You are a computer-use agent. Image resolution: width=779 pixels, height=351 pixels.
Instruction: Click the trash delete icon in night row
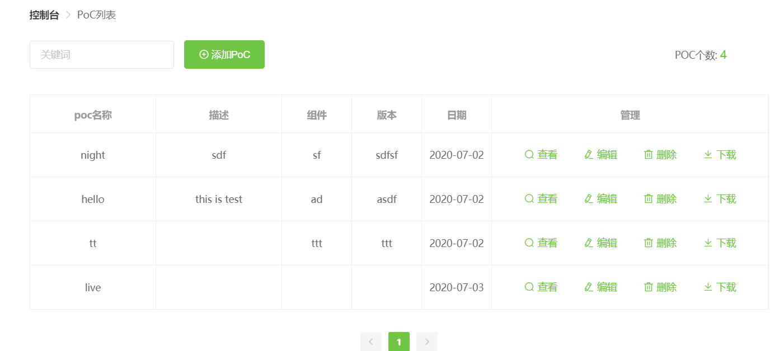tap(649, 155)
